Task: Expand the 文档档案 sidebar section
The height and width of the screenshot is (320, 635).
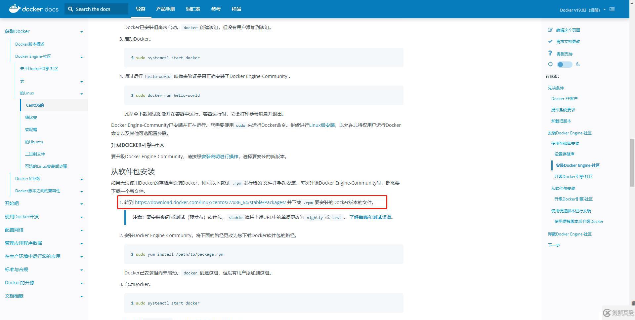Action: (x=82, y=296)
